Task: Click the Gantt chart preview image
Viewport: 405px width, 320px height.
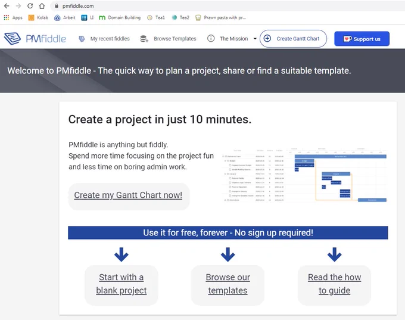Action: point(304,175)
